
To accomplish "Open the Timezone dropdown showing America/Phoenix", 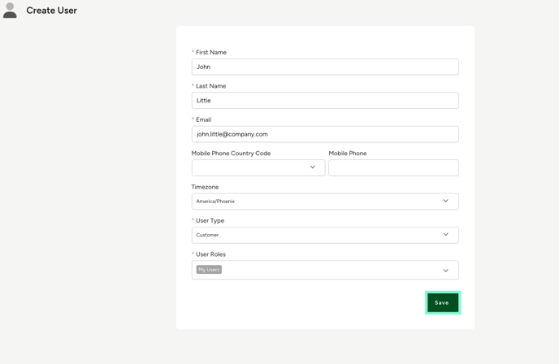I will 325,201.
